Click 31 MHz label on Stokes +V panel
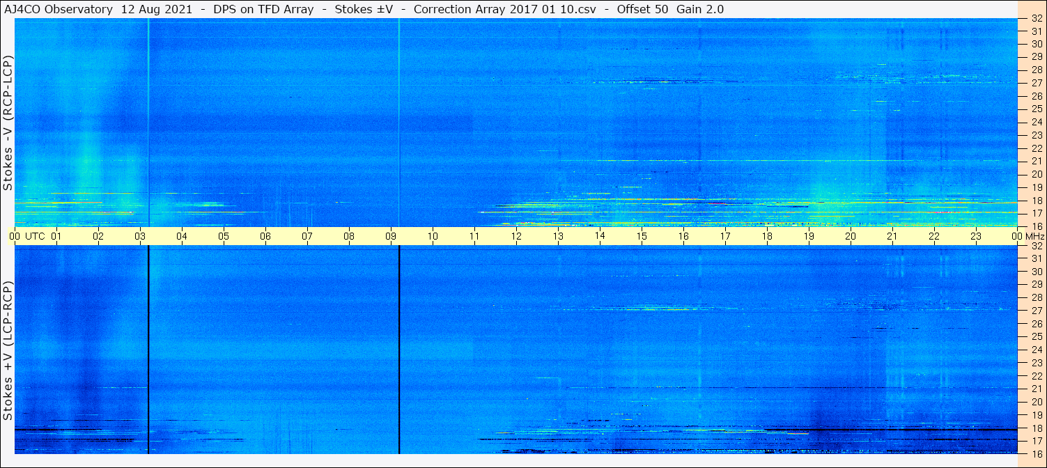 pos(1037,258)
